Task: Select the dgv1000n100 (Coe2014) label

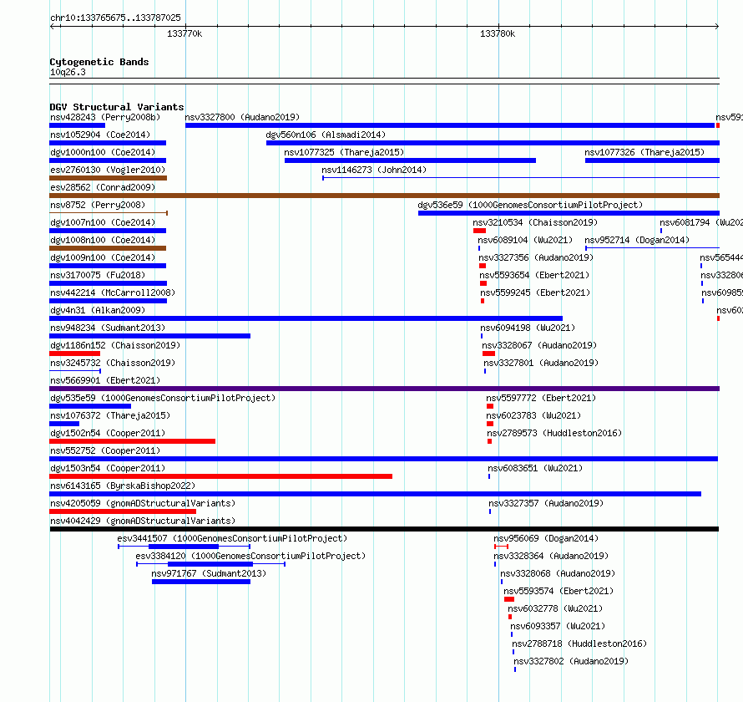Action: tap(103, 152)
